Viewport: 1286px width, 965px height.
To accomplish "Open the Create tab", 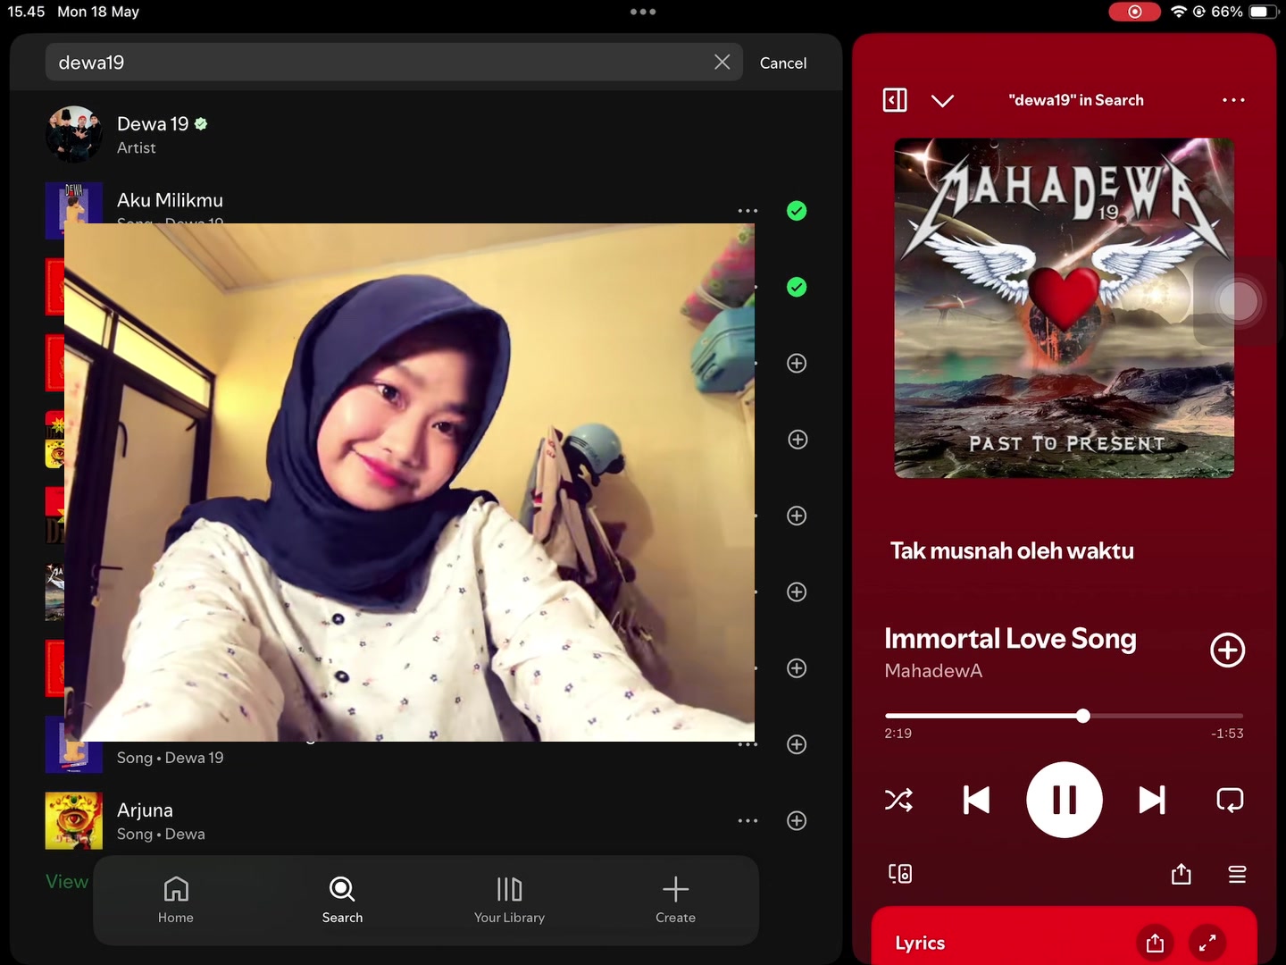I will click(x=675, y=900).
